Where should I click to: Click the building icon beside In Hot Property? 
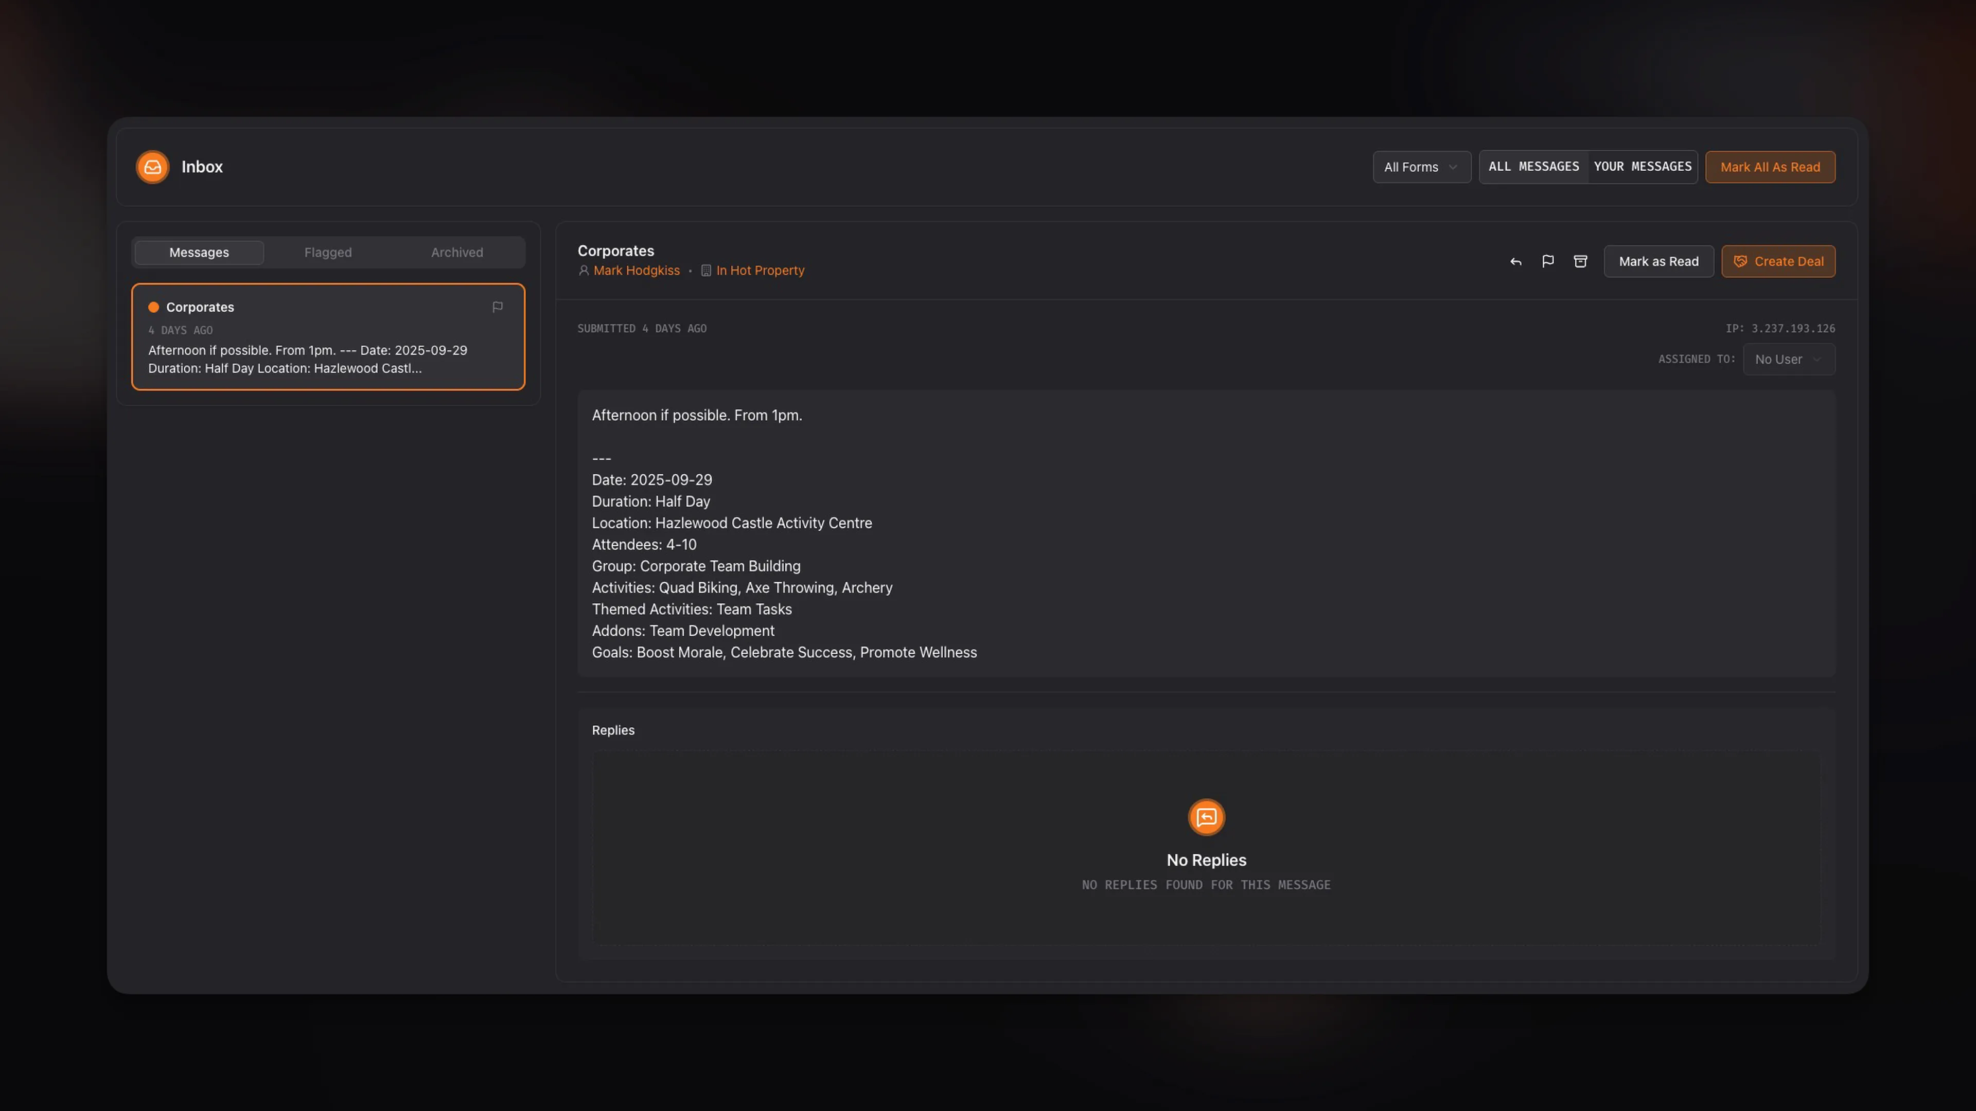click(x=707, y=271)
